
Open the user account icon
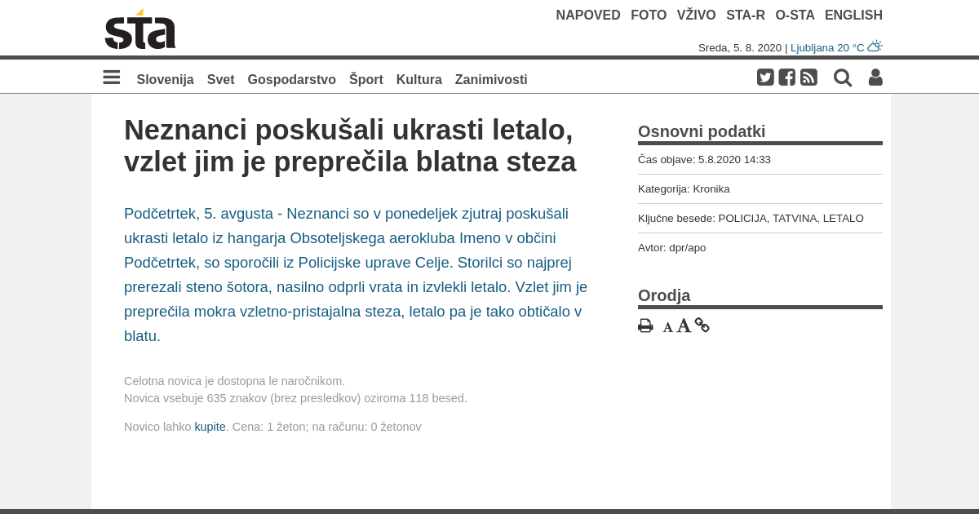tap(875, 78)
